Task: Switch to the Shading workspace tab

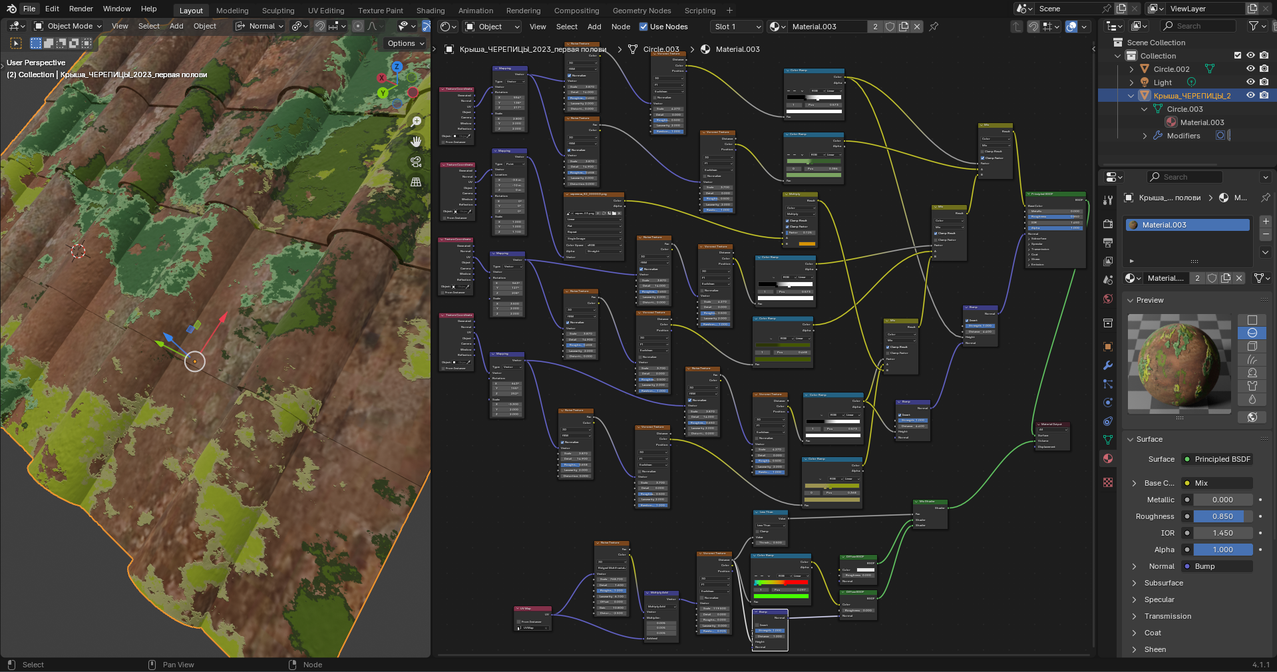Action: (x=431, y=11)
